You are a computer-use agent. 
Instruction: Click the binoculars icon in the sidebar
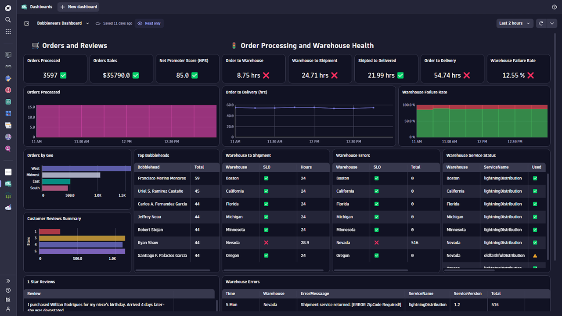[x=8, y=67]
